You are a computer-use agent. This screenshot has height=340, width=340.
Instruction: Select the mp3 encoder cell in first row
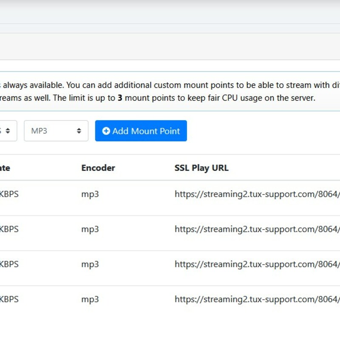(90, 194)
